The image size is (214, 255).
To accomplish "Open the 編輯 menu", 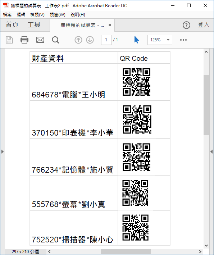I will click(x=21, y=15).
